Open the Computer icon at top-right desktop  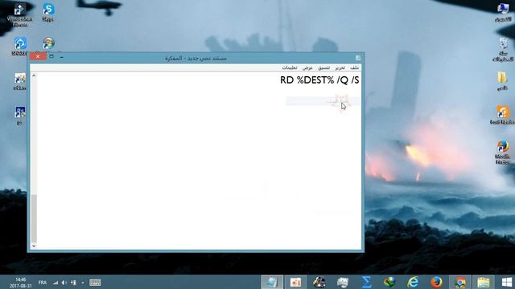(x=503, y=13)
